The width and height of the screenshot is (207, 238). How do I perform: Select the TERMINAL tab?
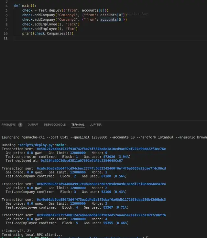[x=78, y=124]
